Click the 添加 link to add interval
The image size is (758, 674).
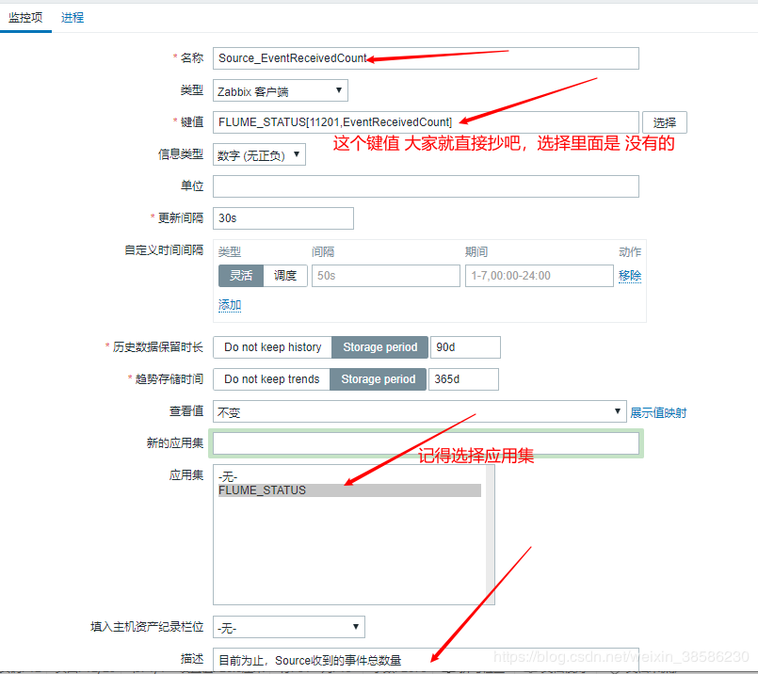click(230, 305)
